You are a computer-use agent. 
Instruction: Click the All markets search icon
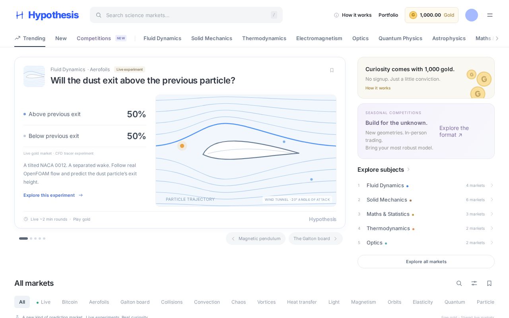click(459, 283)
